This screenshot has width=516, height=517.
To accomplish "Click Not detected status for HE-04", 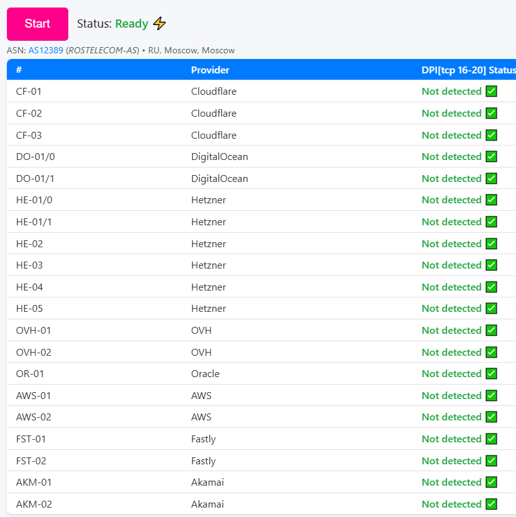I will pyautogui.click(x=451, y=287).
